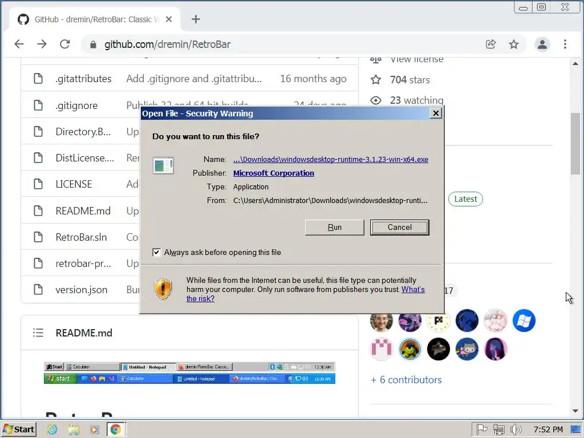Image resolution: width=584 pixels, height=438 pixels.
Task: Open the .gitattributes file
Action: tap(83, 79)
